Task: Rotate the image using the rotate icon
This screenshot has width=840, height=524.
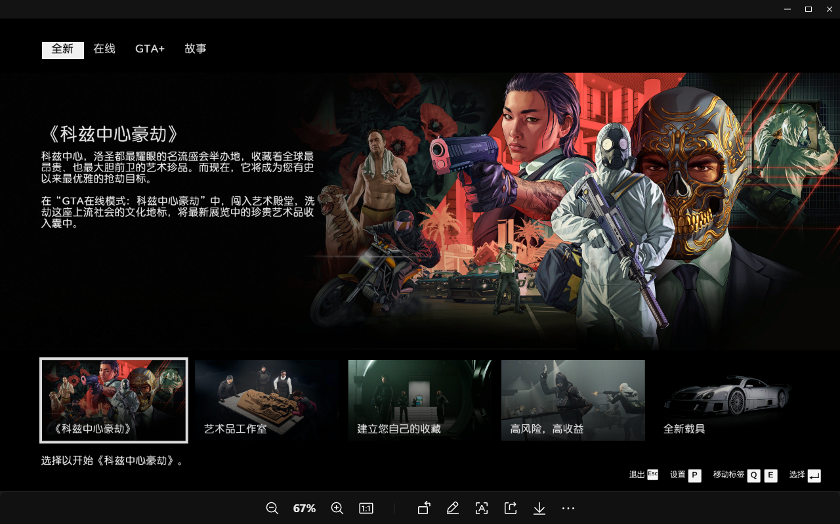Action: (x=424, y=508)
